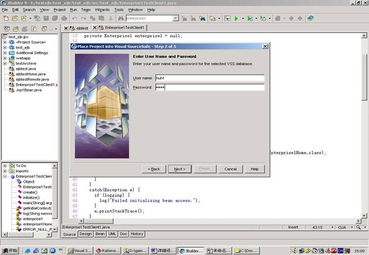The height and width of the screenshot is (255, 369).
Task: Open the Team menu
Action: (x=86, y=10)
